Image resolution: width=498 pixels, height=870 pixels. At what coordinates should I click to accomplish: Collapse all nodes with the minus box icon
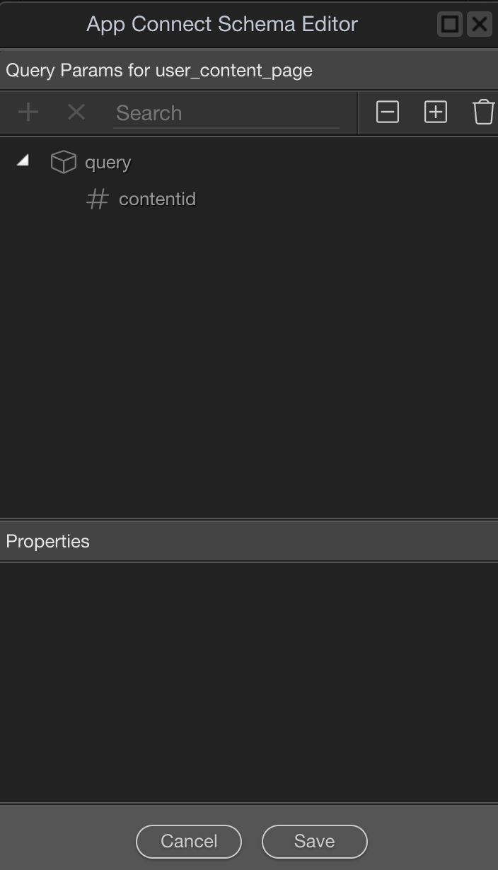(388, 112)
